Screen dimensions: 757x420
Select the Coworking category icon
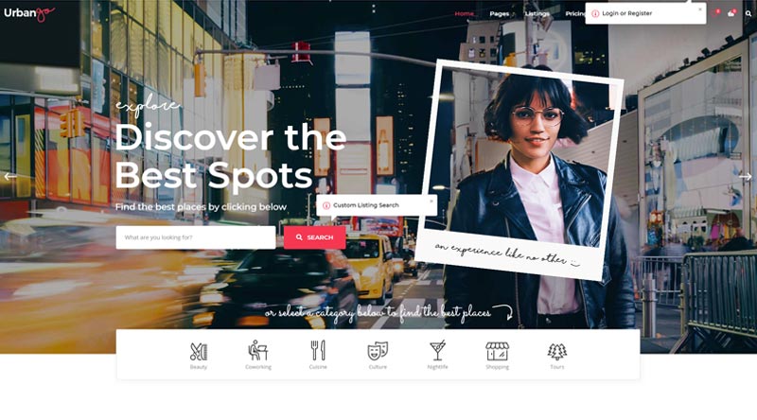[x=257, y=351]
